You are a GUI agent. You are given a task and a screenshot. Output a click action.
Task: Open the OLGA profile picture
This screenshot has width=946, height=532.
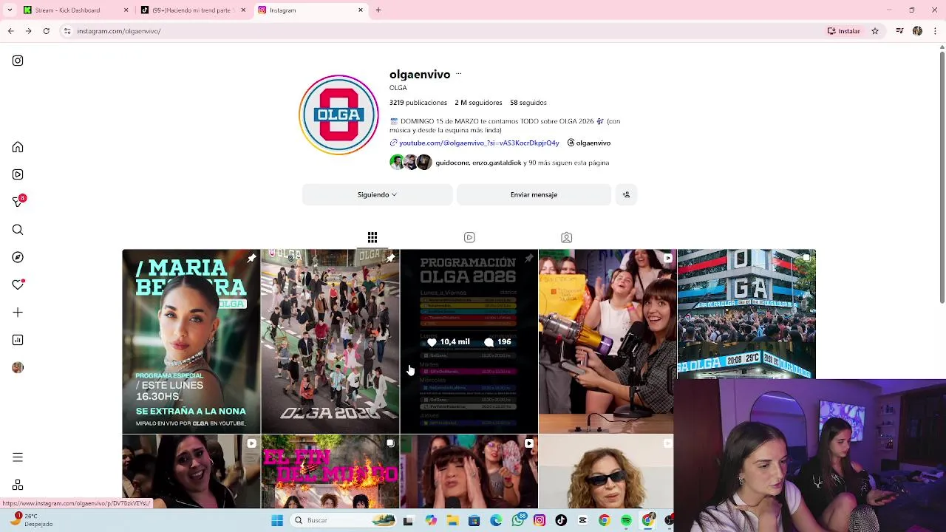339,115
